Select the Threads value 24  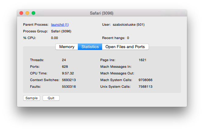coord(64,60)
